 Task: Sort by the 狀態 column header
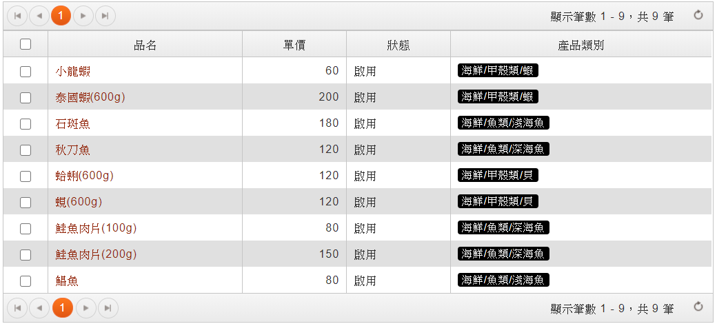point(398,44)
